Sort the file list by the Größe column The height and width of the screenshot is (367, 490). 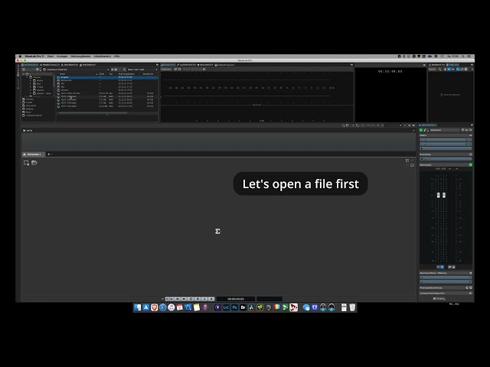point(102,74)
